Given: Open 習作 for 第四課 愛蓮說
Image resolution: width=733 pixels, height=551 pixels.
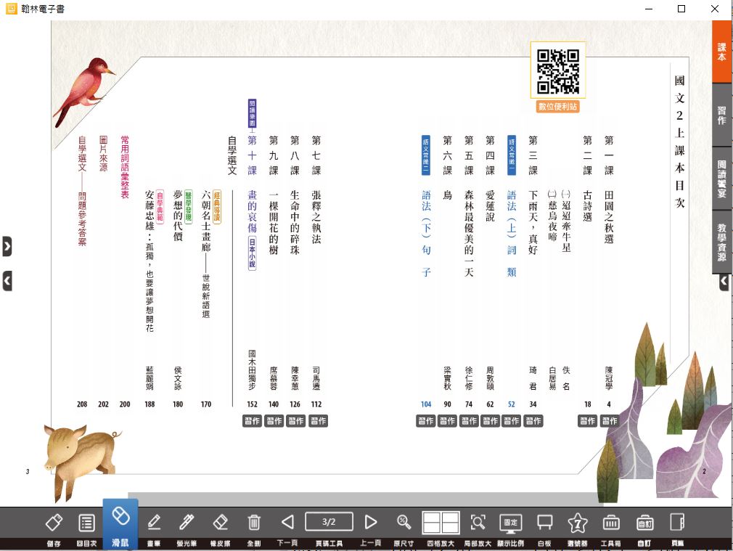Looking at the screenshot, I should (x=491, y=421).
